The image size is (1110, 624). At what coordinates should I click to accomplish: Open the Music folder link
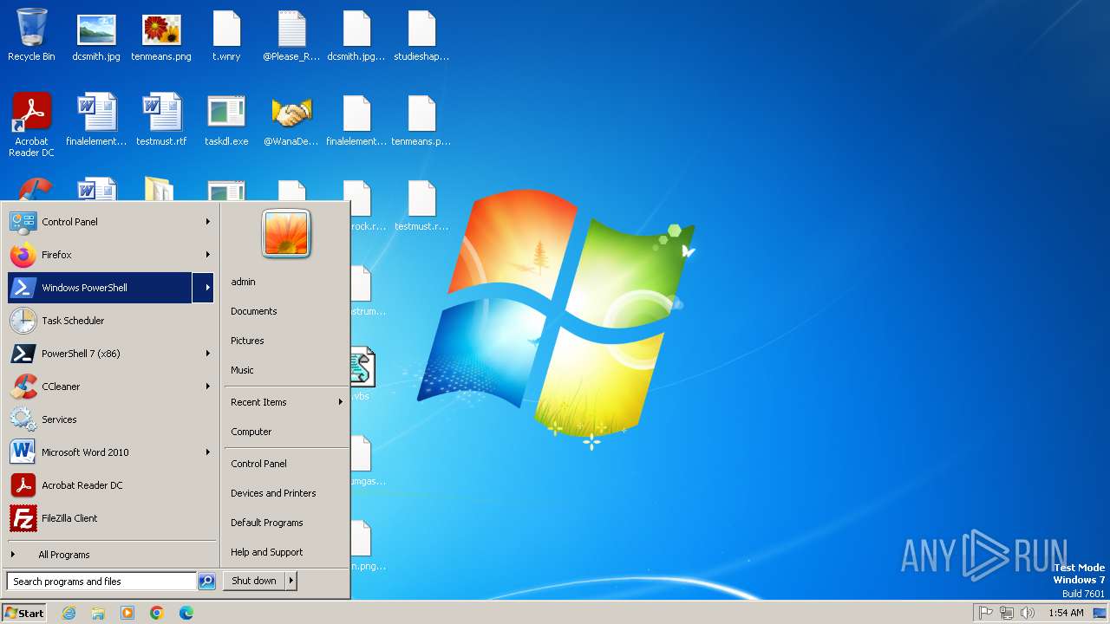tap(242, 370)
